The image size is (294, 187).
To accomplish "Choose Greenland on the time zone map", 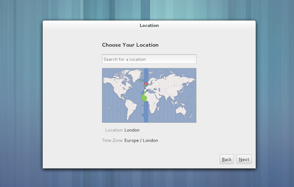I will (136, 74).
